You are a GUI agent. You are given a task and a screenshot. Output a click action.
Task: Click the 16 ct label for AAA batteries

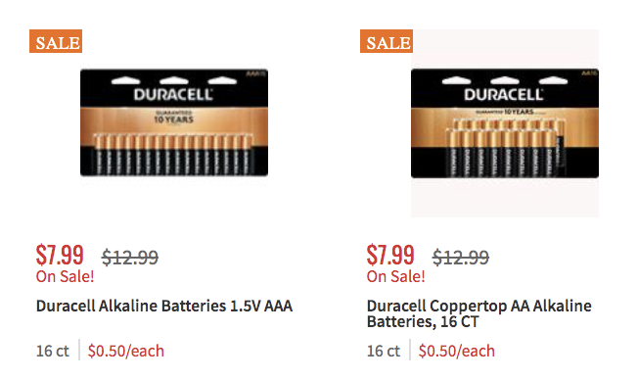pyautogui.click(x=53, y=351)
